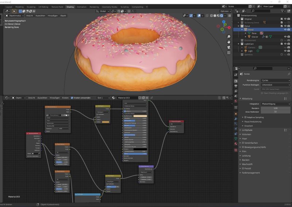Enable Adaptive Sampling checkbox
Viewport: 292px width, 207px height.
pos(245,117)
